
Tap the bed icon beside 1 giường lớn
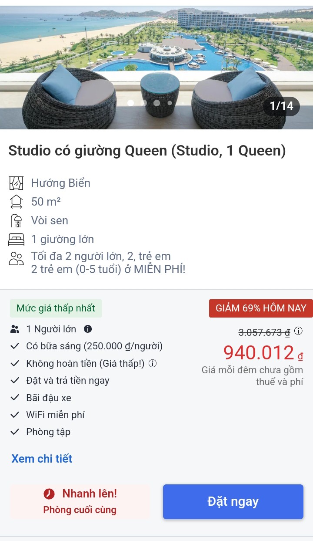tap(16, 239)
